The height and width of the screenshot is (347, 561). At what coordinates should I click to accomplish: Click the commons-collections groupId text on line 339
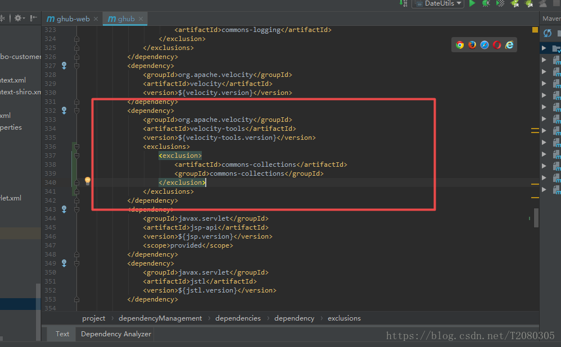click(x=247, y=174)
